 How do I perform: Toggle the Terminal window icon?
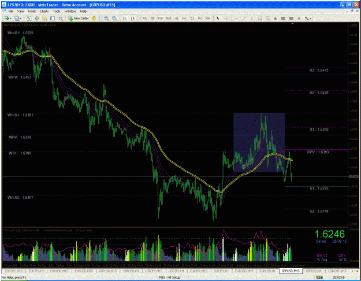point(53,18)
